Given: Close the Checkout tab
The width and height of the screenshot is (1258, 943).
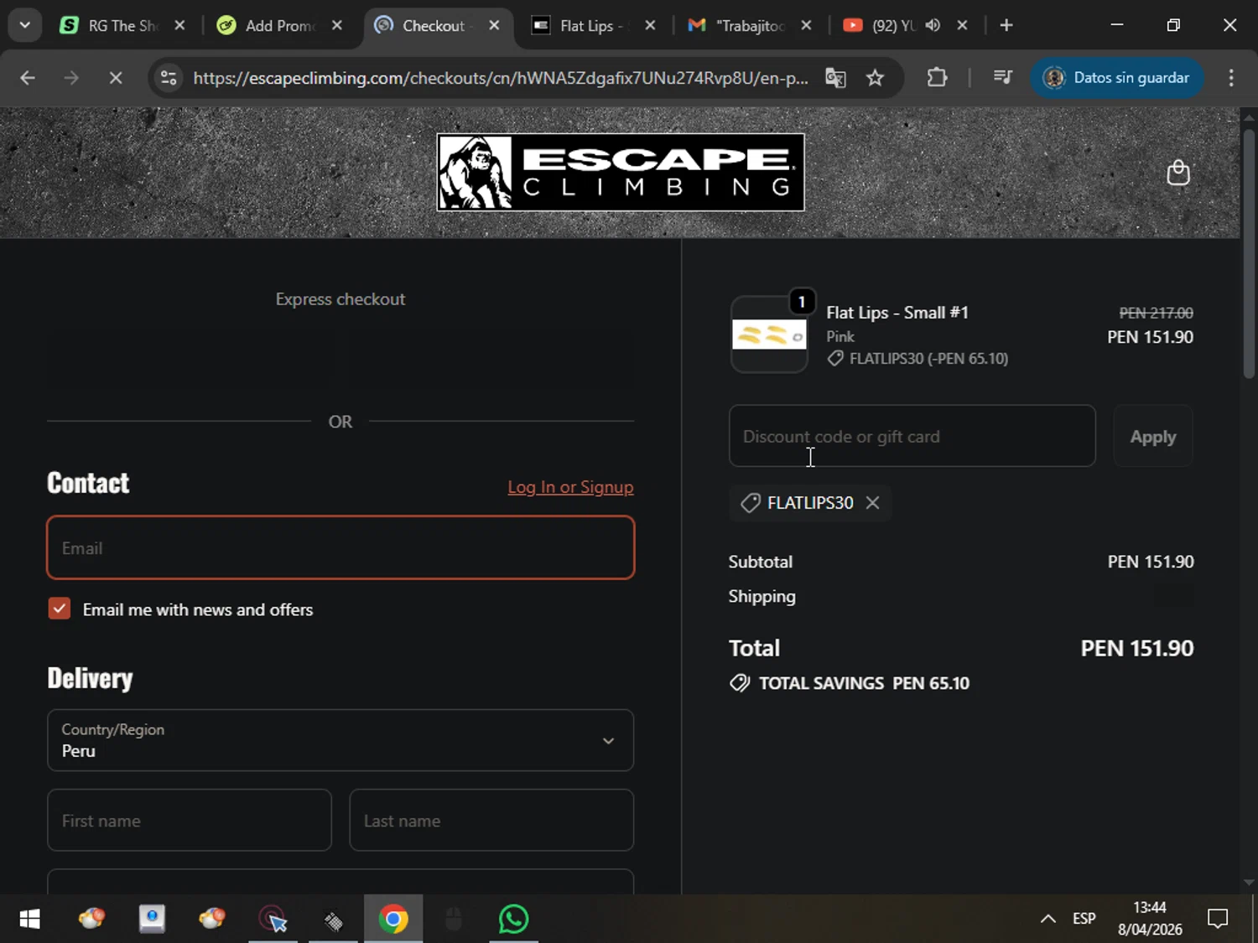Looking at the screenshot, I should [494, 26].
